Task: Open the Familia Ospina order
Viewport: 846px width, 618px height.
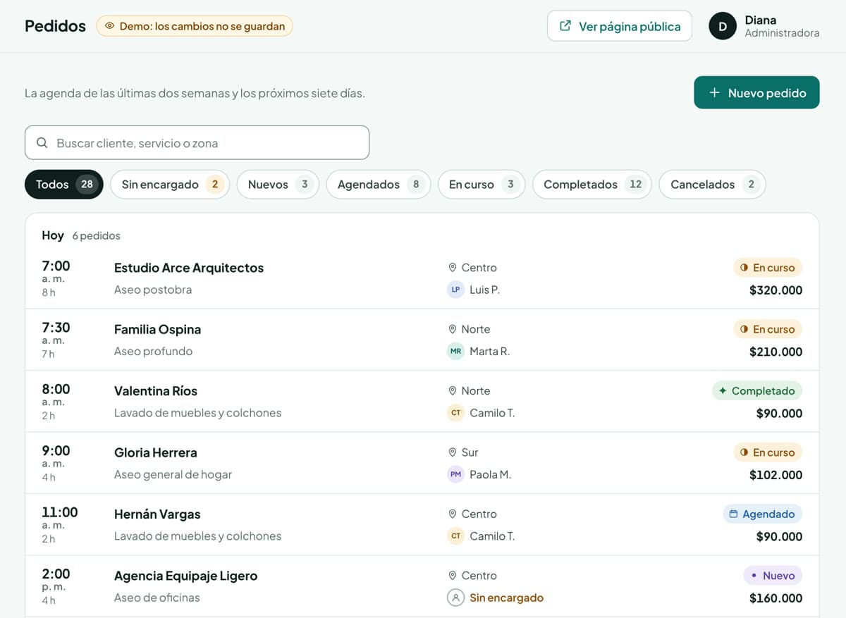Action: pyautogui.click(x=422, y=340)
